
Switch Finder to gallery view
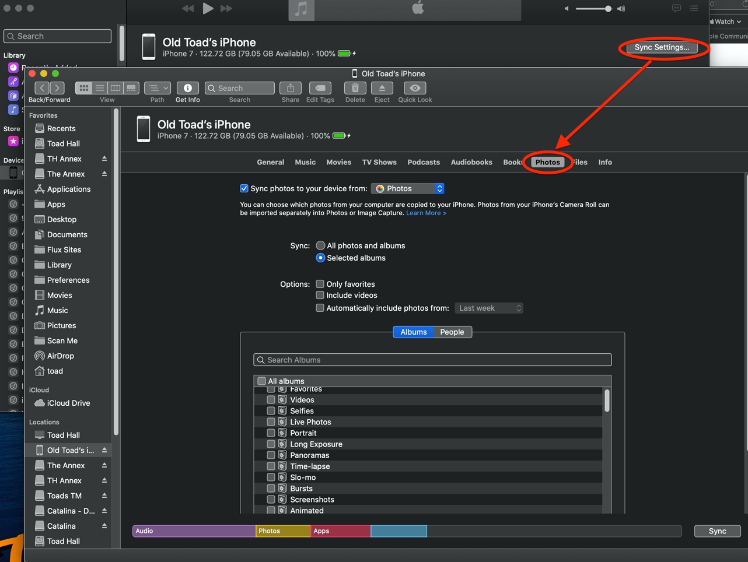(131, 88)
